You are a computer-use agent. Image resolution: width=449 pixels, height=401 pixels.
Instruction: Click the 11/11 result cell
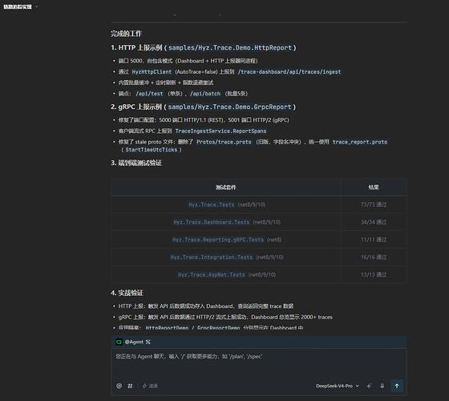[374, 240]
